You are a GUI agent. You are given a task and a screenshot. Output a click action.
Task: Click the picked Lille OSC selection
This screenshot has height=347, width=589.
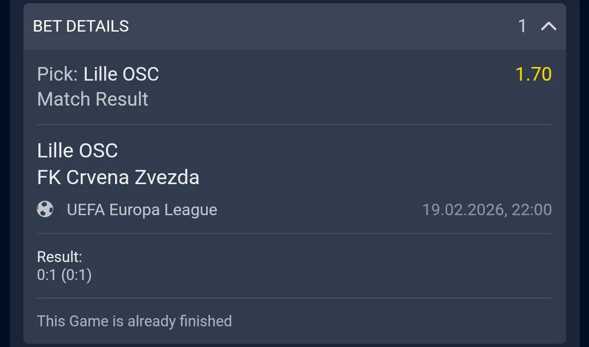click(x=121, y=74)
